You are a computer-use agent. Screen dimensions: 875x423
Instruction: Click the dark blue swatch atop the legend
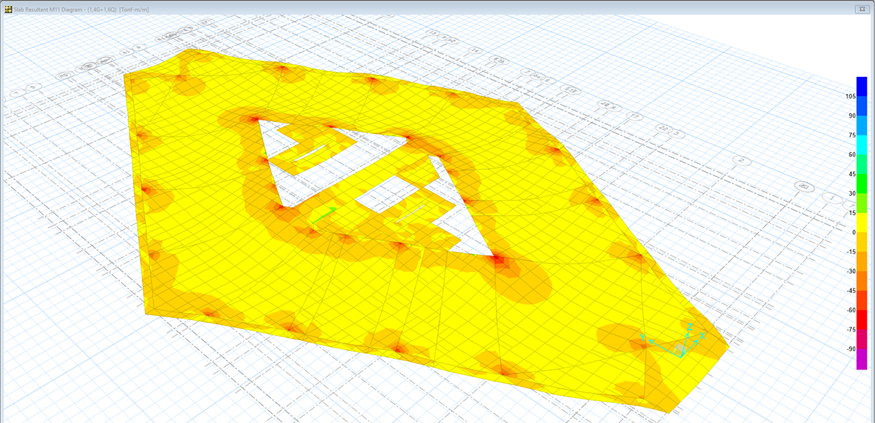click(x=861, y=82)
